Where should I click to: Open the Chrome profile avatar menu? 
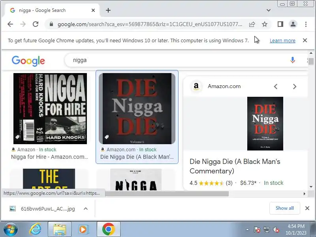(x=293, y=24)
